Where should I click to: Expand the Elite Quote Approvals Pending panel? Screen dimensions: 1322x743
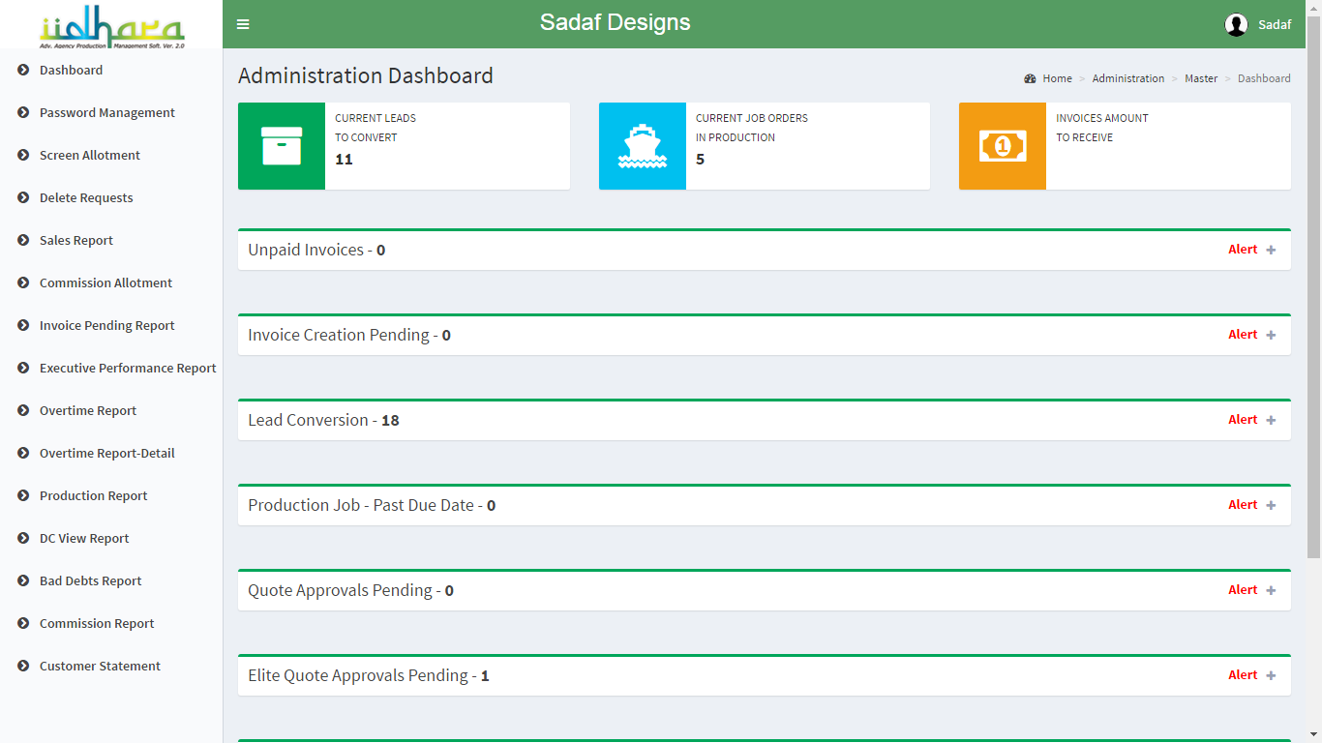point(1271,675)
